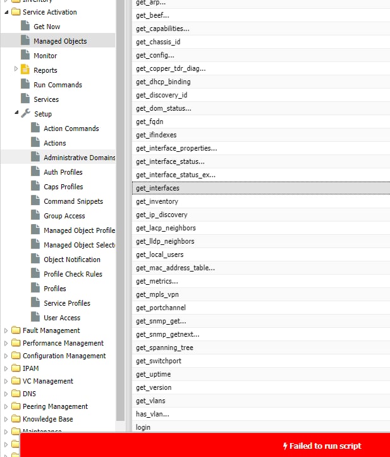
Task: Open Run Commands in navigation tree
Action: pos(58,85)
